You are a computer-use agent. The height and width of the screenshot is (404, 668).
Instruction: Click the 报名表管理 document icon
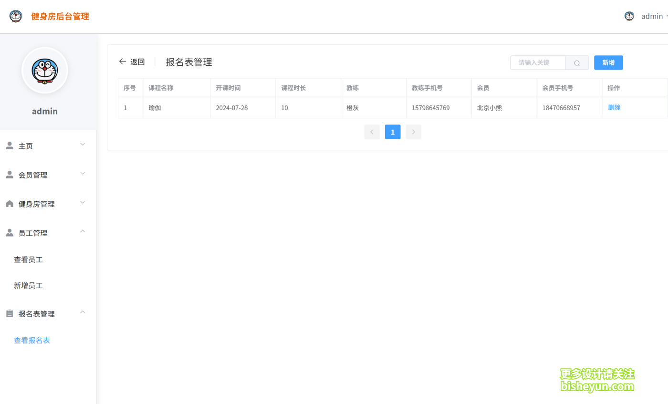(9, 313)
